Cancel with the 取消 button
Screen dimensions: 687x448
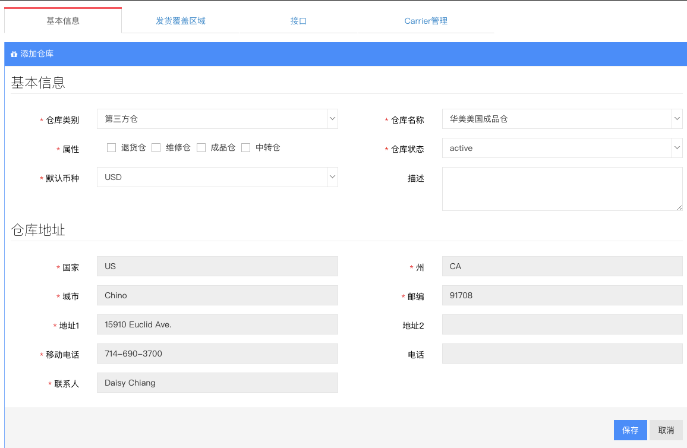tap(666, 430)
